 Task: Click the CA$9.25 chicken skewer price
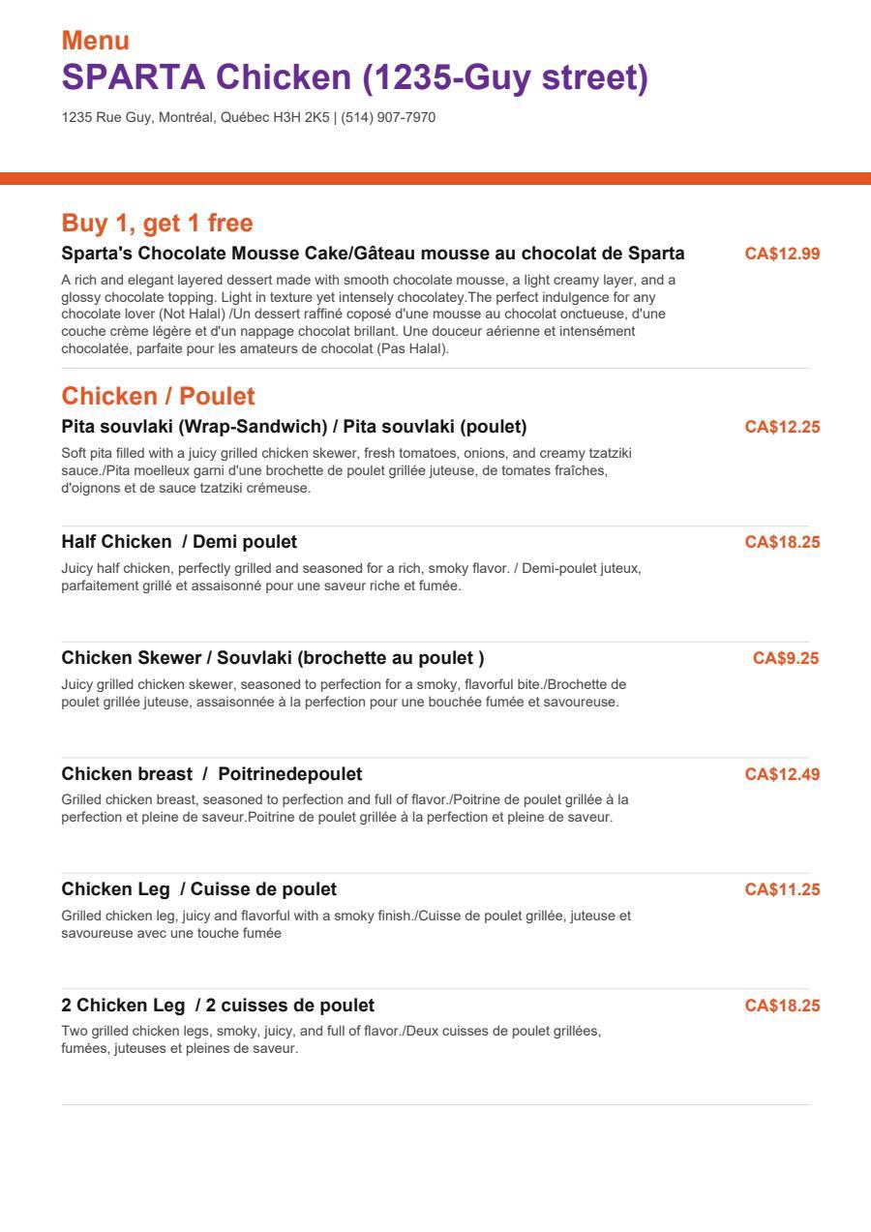(786, 658)
